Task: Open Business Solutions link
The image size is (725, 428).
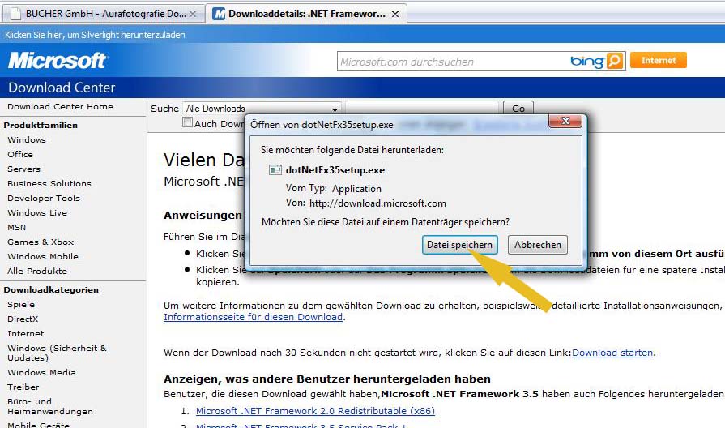Action: pos(49,183)
